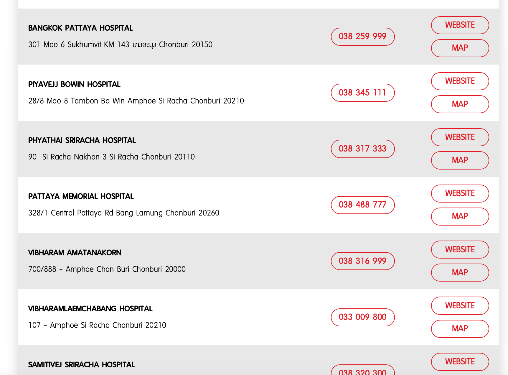Call Vibharamlaemchabang at 033 009 800

[362, 317]
